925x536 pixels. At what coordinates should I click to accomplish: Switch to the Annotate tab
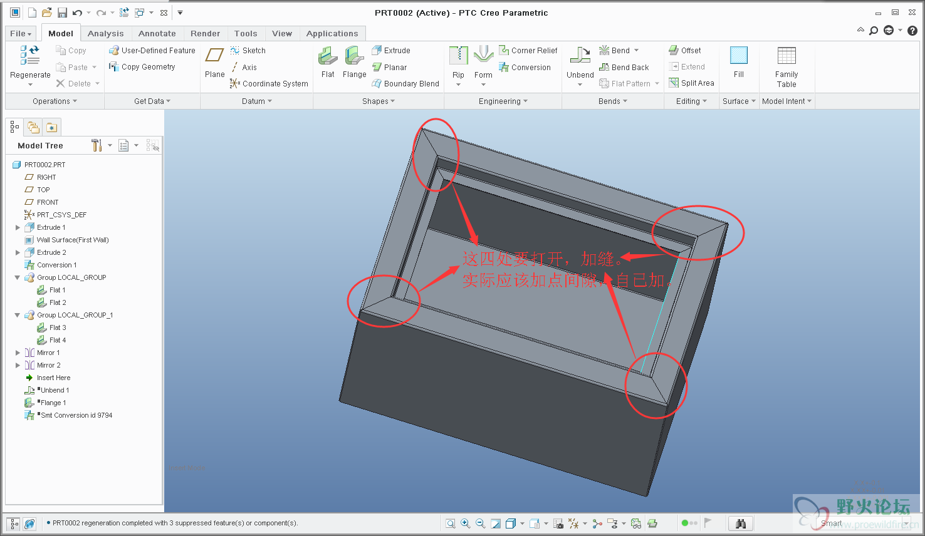point(157,34)
